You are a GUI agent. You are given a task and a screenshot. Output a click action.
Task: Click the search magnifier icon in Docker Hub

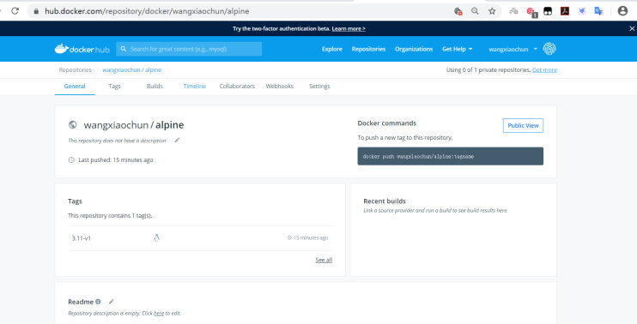[124, 49]
